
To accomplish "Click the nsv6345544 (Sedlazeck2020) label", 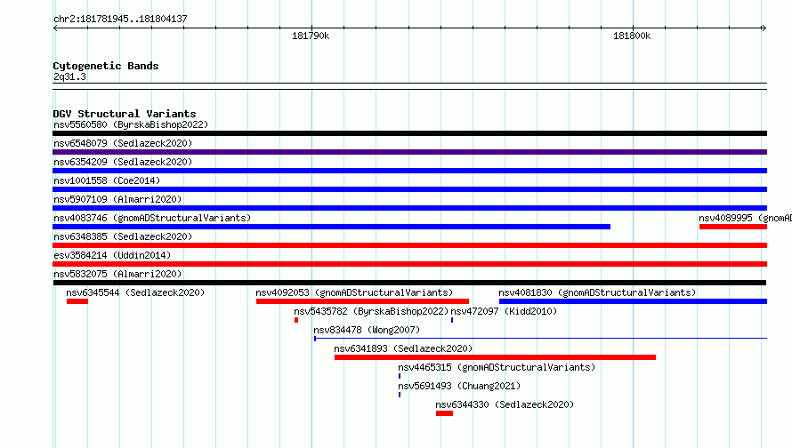I will pos(135,292).
